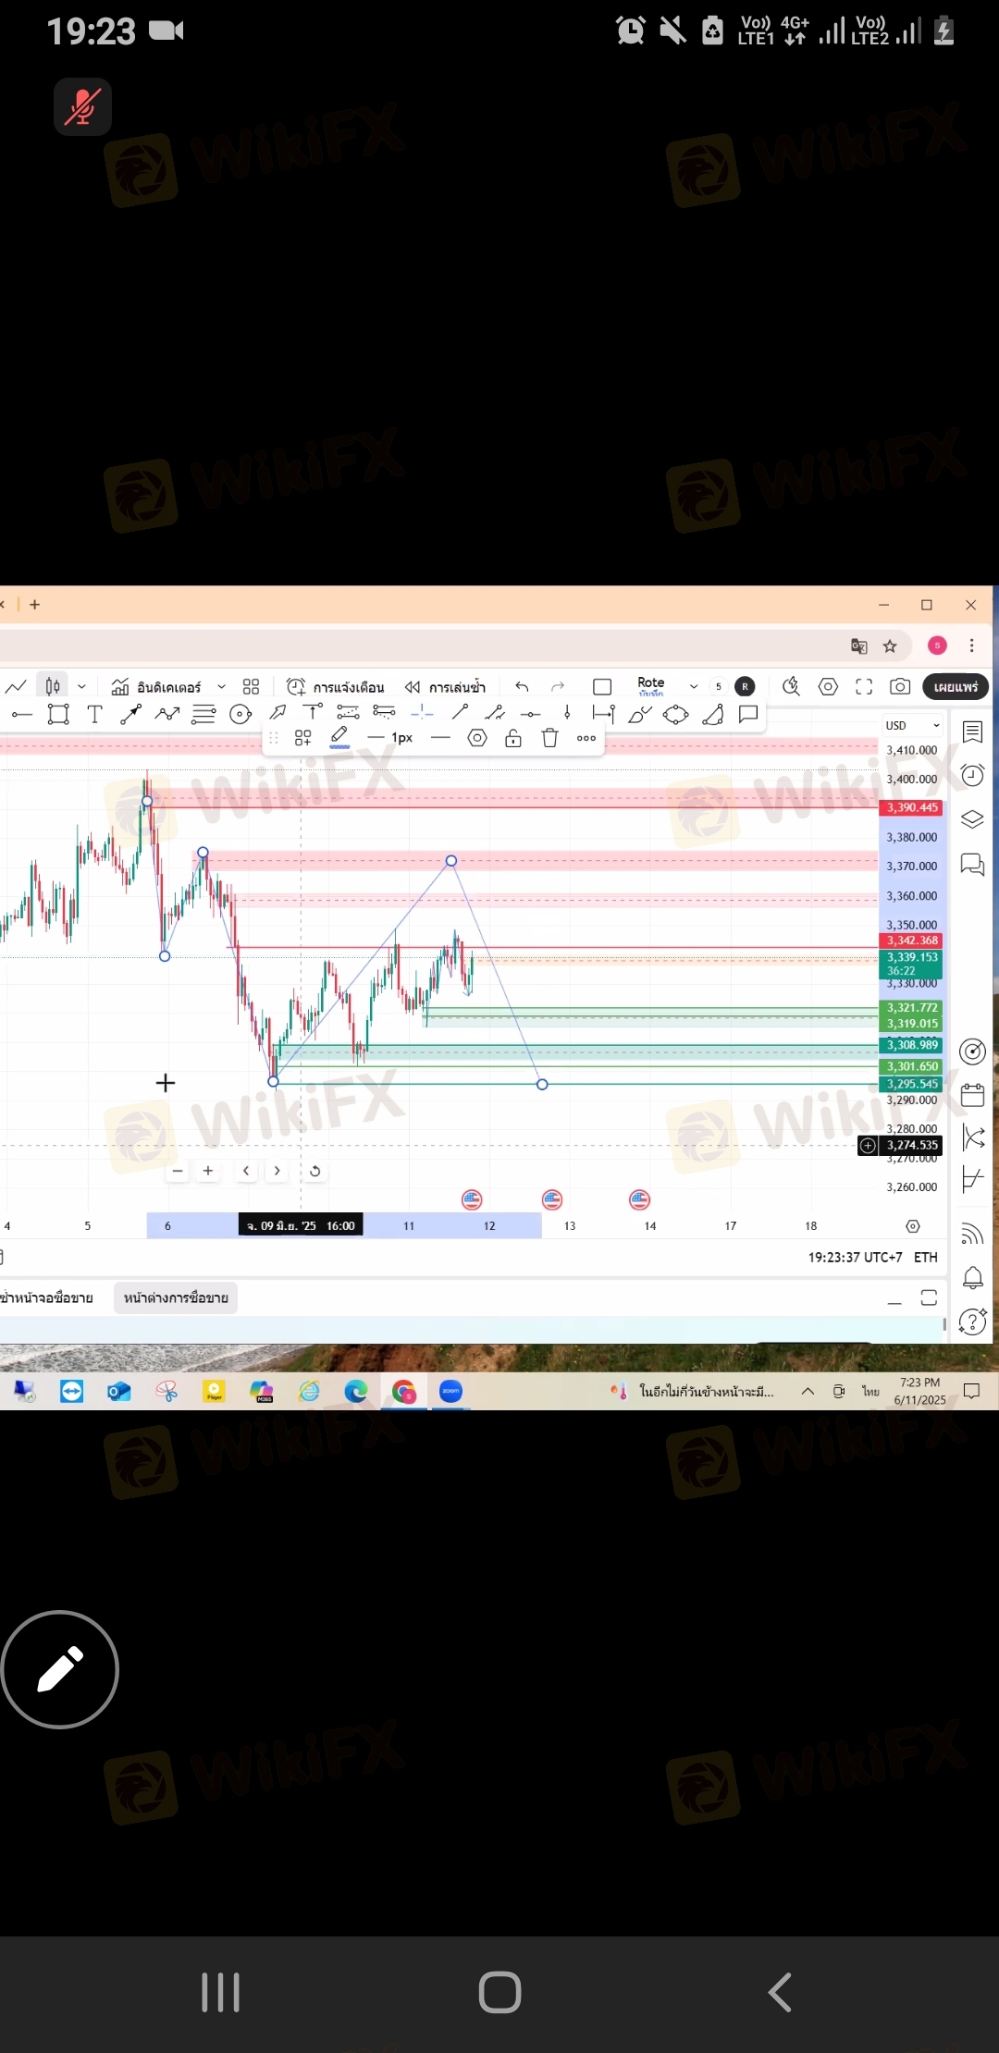
Task: Start bar replay (การเล่นซ้ำ)
Action: pyautogui.click(x=445, y=687)
